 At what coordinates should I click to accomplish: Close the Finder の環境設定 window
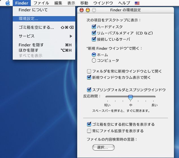coord(82,10)
